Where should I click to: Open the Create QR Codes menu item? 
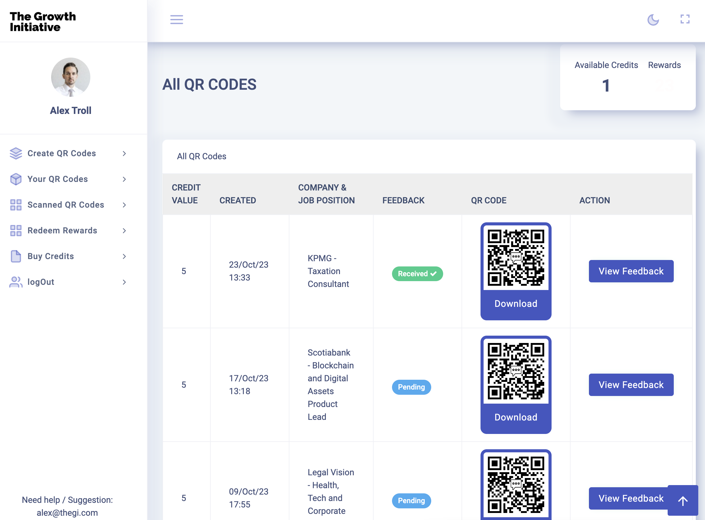[x=69, y=153]
